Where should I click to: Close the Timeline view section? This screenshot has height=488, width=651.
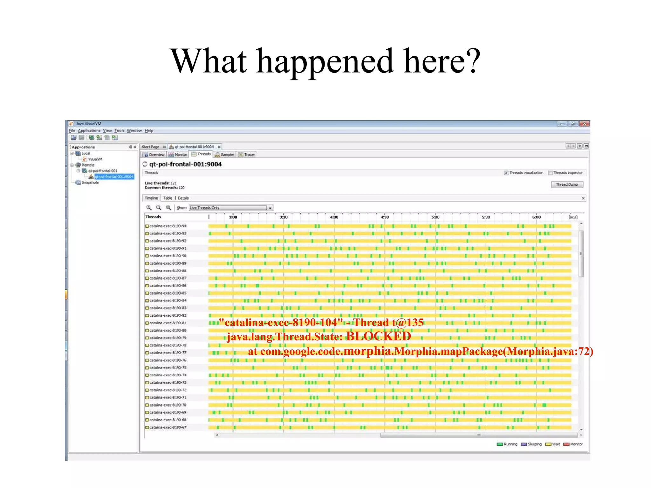tap(583, 198)
